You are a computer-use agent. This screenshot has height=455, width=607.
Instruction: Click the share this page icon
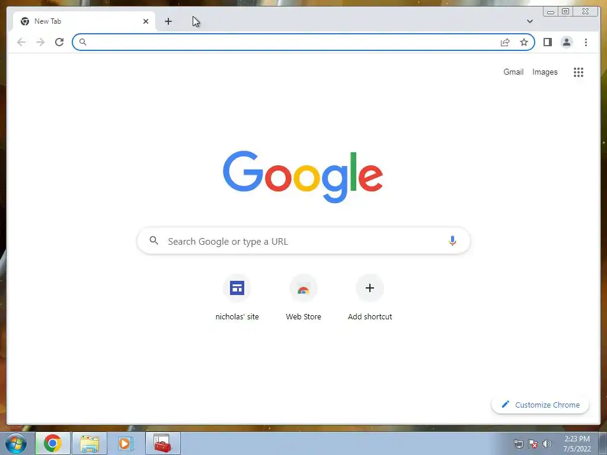point(505,42)
